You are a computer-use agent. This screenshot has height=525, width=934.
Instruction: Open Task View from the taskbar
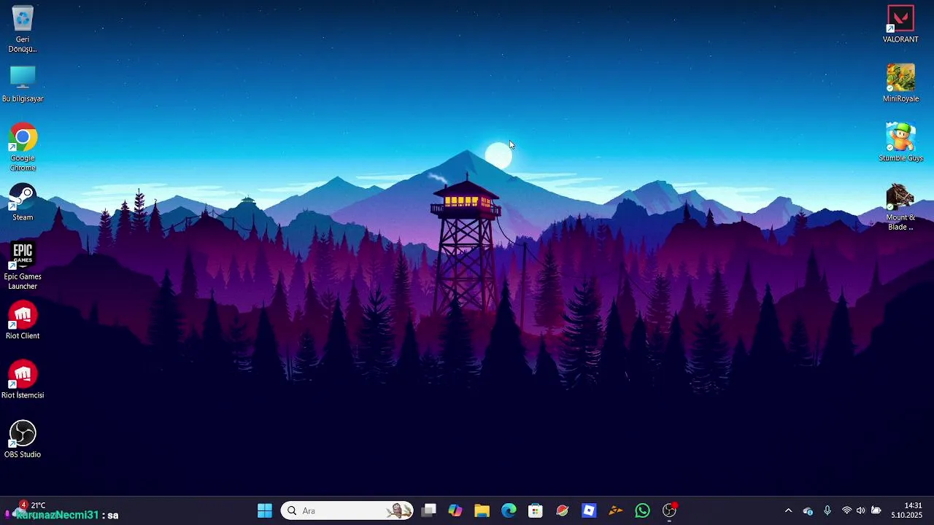pyautogui.click(x=429, y=510)
